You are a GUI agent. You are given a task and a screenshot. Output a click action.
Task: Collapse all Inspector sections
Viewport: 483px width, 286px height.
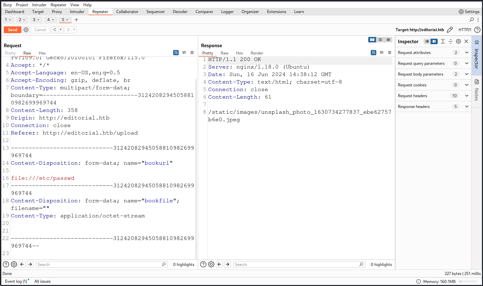[x=451, y=41]
